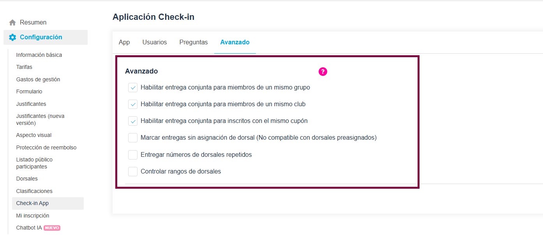Open Chatbot IA with the NUEVO badge
Image resolution: width=543 pixels, height=235 pixels.
tap(29, 228)
